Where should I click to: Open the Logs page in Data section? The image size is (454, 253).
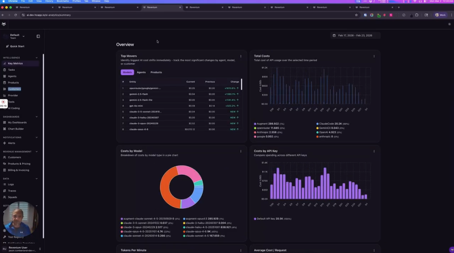(11, 184)
